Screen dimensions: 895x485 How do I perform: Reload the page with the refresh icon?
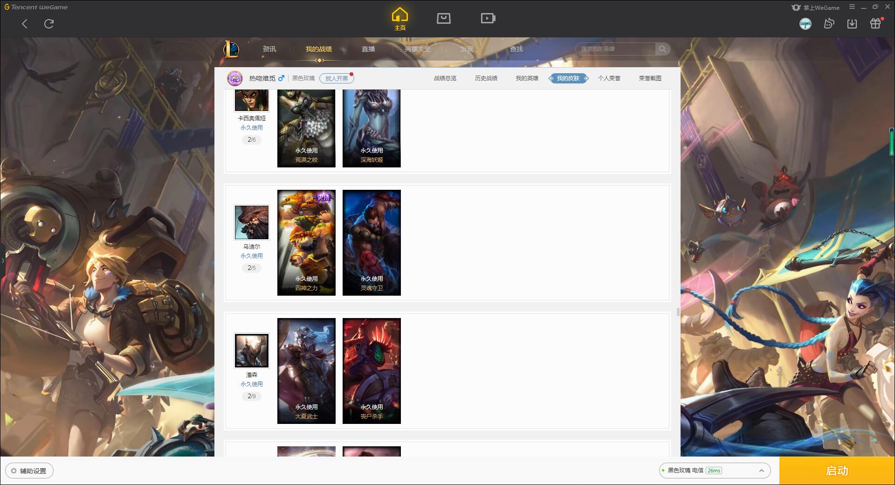49,24
